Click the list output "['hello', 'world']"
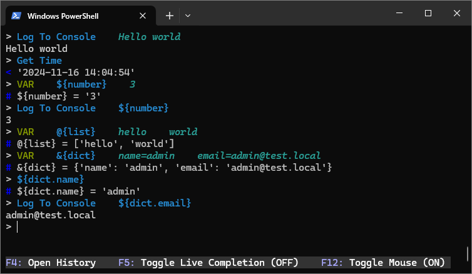Screen dimensions: 472x274 (x=124, y=144)
